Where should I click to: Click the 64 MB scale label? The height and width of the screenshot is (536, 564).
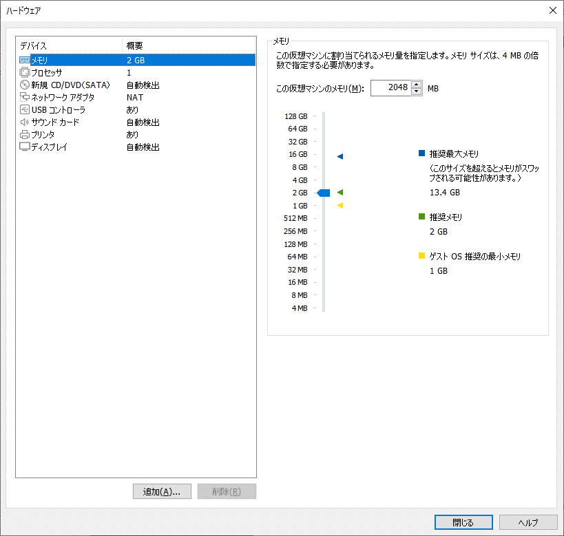click(x=297, y=257)
